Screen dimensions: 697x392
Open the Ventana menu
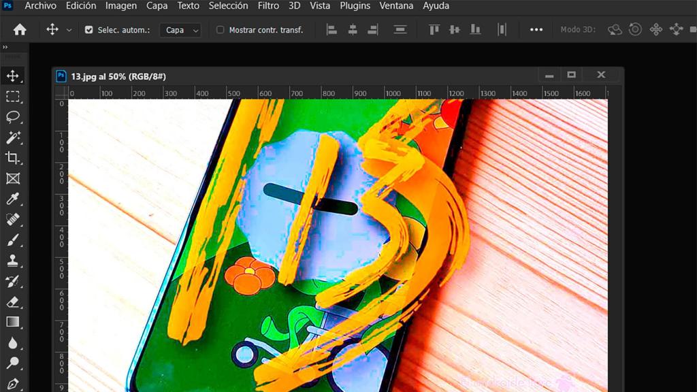click(396, 5)
